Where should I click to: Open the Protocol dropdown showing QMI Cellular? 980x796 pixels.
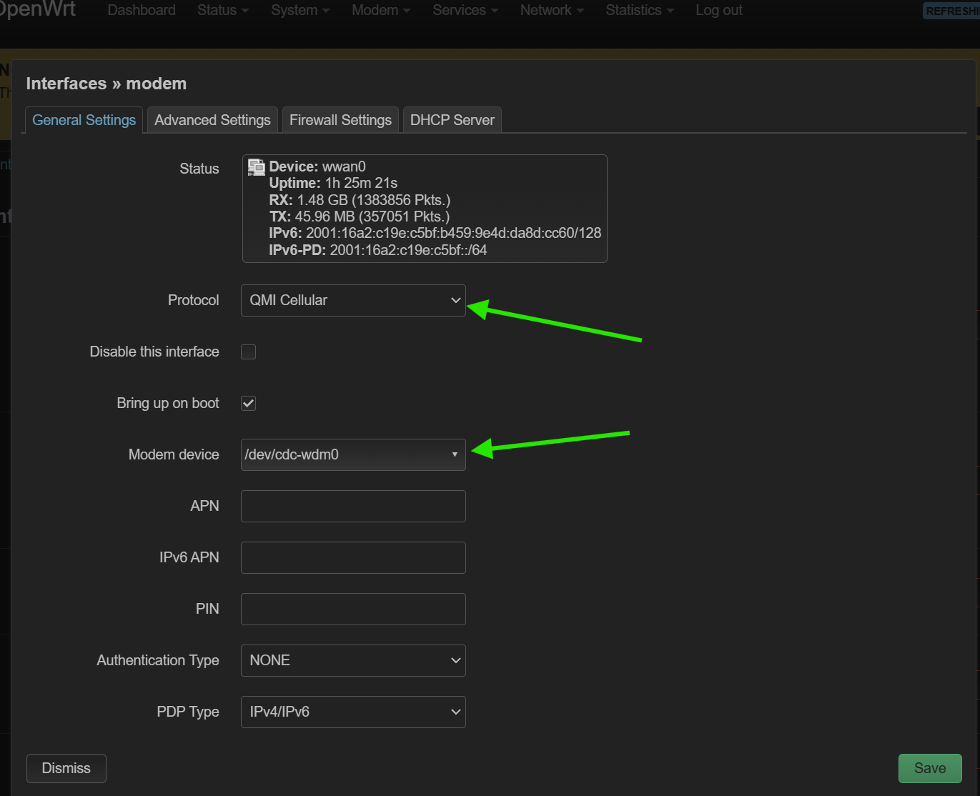coord(353,300)
